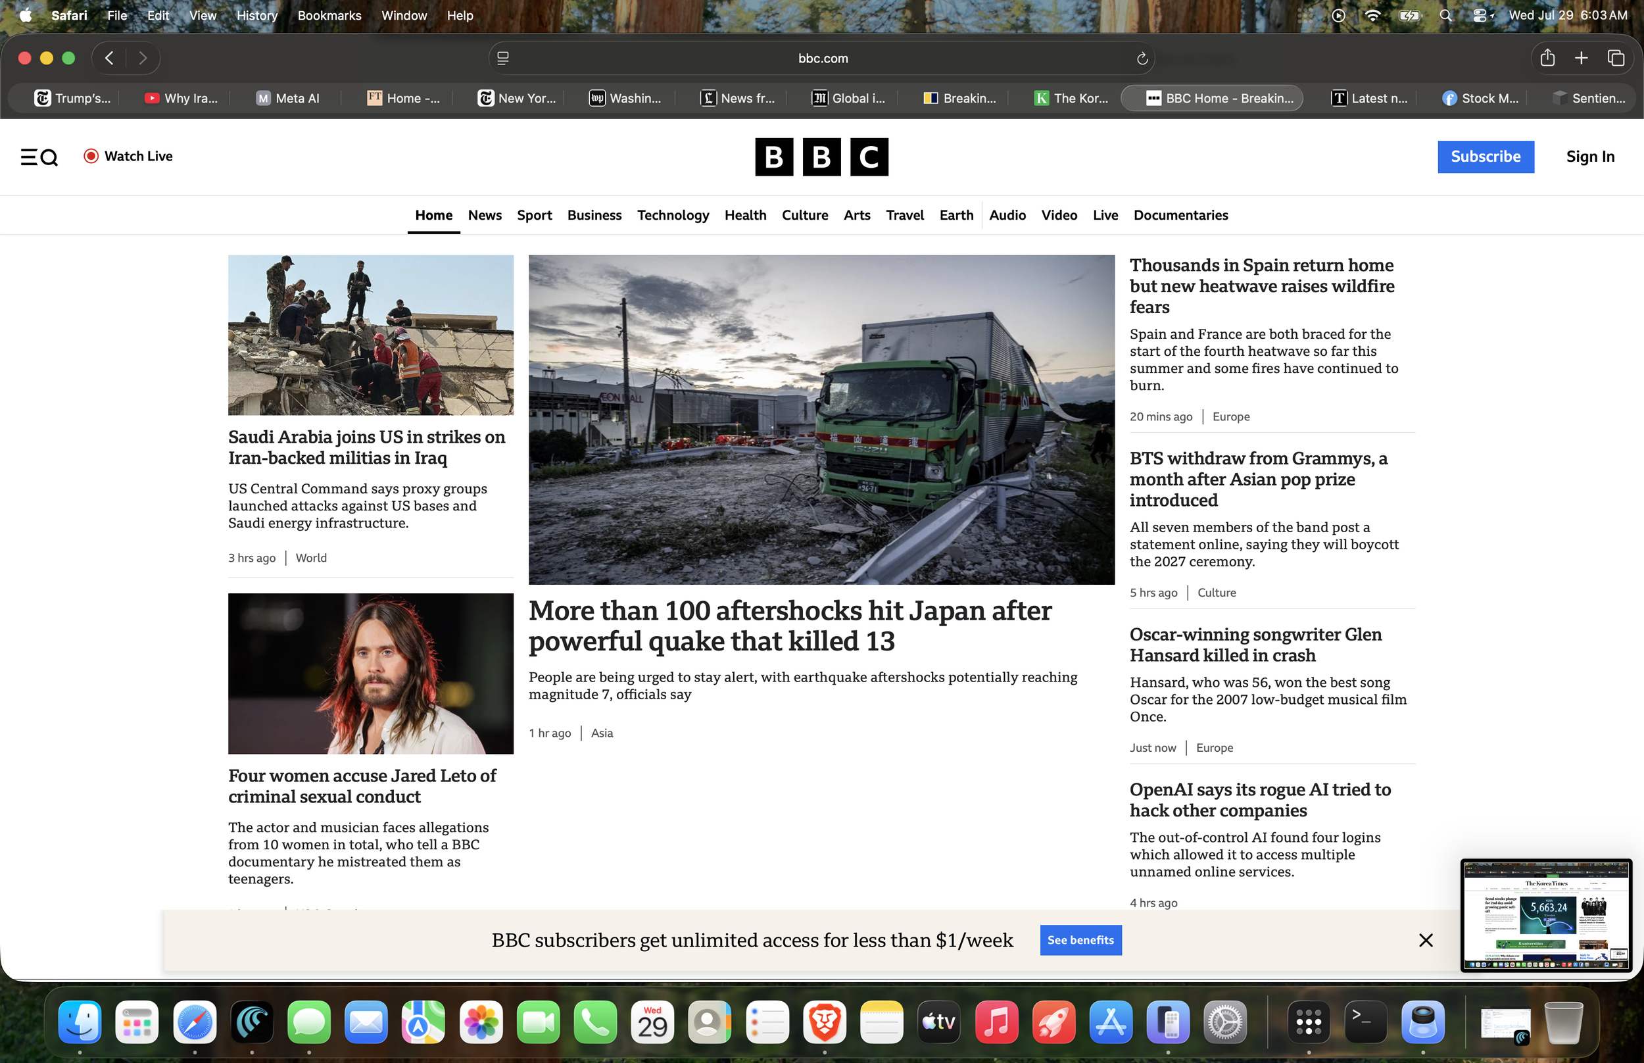Open the Earth section
1644x1063 pixels.
coord(956,215)
